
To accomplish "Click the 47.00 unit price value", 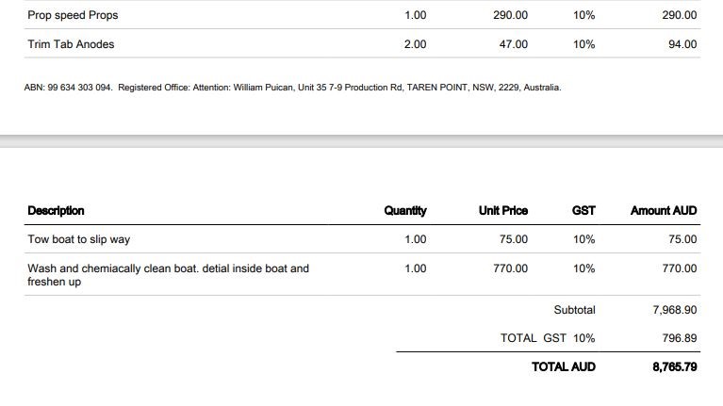I will [x=512, y=43].
